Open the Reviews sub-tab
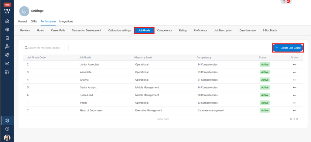The height and width of the screenshot is (142, 311). tap(25, 31)
